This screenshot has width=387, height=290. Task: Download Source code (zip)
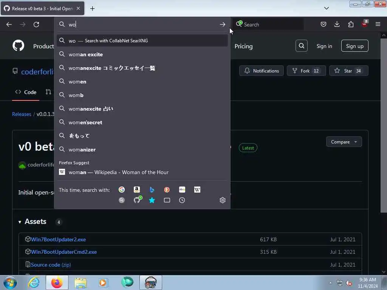51,265
